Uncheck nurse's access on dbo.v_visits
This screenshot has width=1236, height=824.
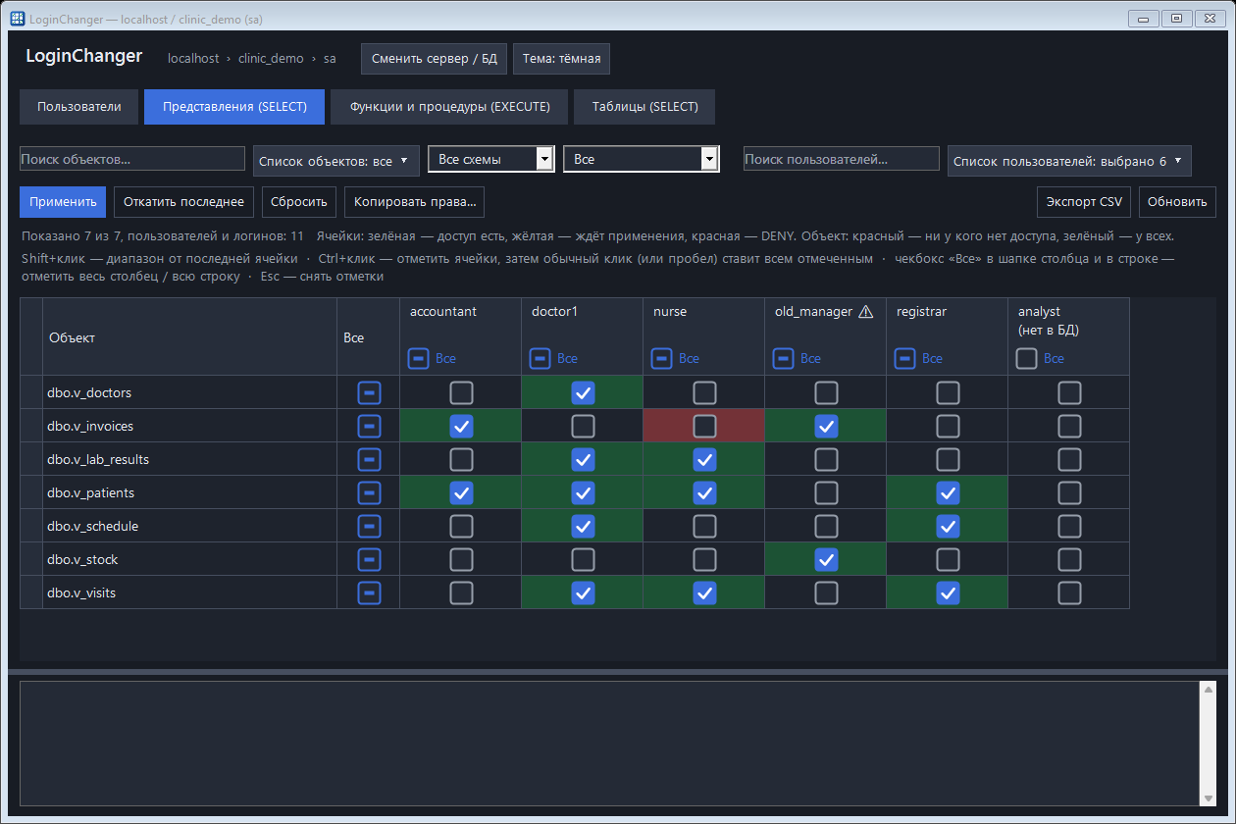[x=704, y=593]
